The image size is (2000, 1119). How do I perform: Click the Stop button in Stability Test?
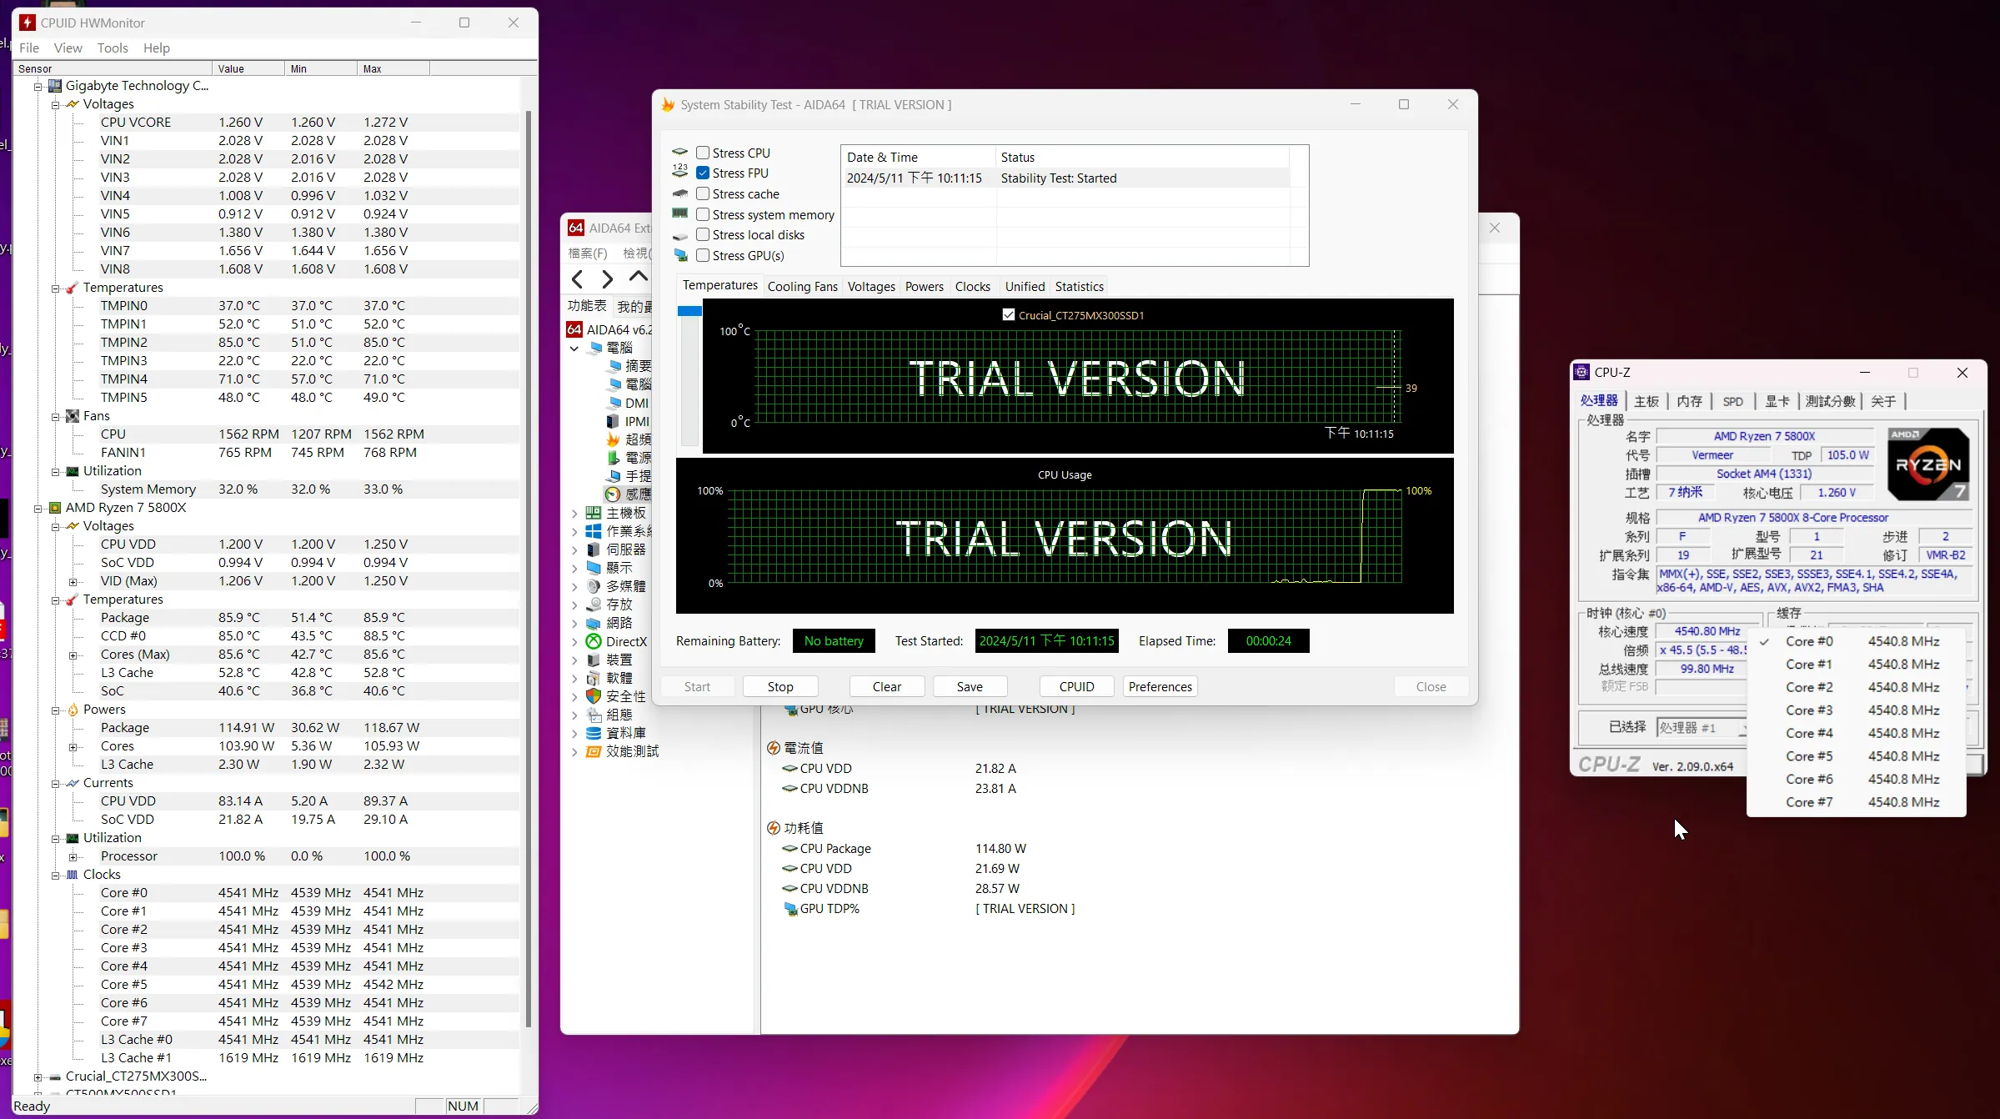point(780,686)
